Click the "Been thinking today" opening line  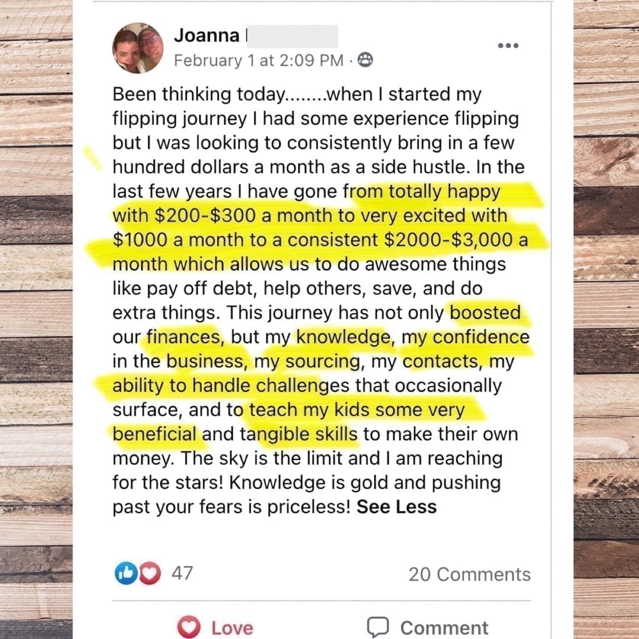tap(198, 95)
